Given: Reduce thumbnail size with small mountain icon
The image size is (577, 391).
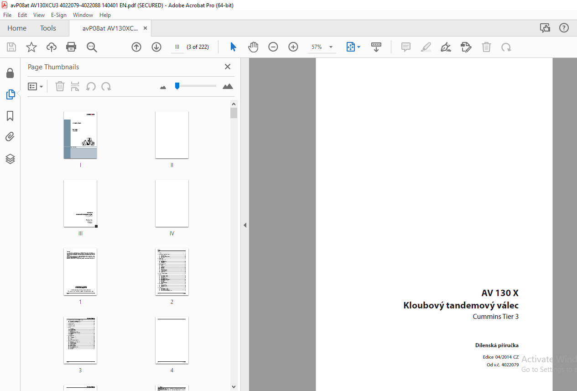Looking at the screenshot, I should point(163,87).
